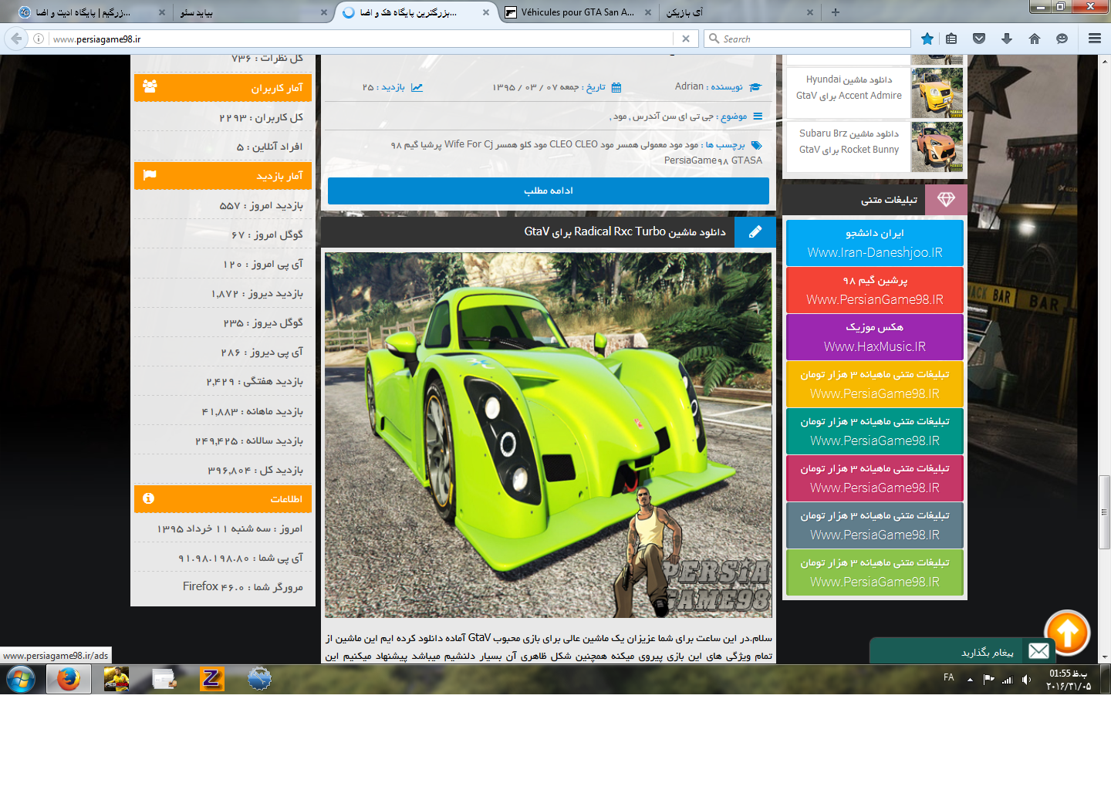Image resolution: width=1111 pixels, height=790 pixels.
Task: Select the Firefox ۴۶.۰ browser info row
Action: point(223,586)
